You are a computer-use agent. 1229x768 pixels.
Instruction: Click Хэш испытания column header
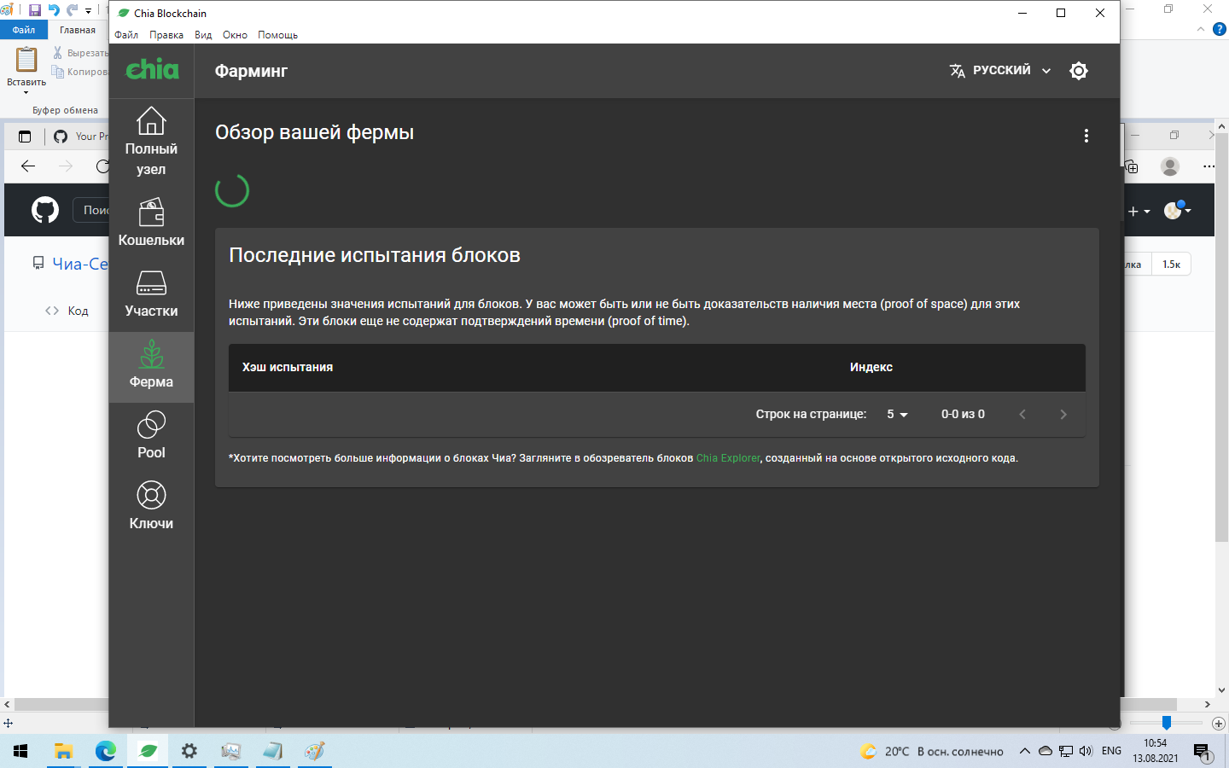[x=288, y=367]
